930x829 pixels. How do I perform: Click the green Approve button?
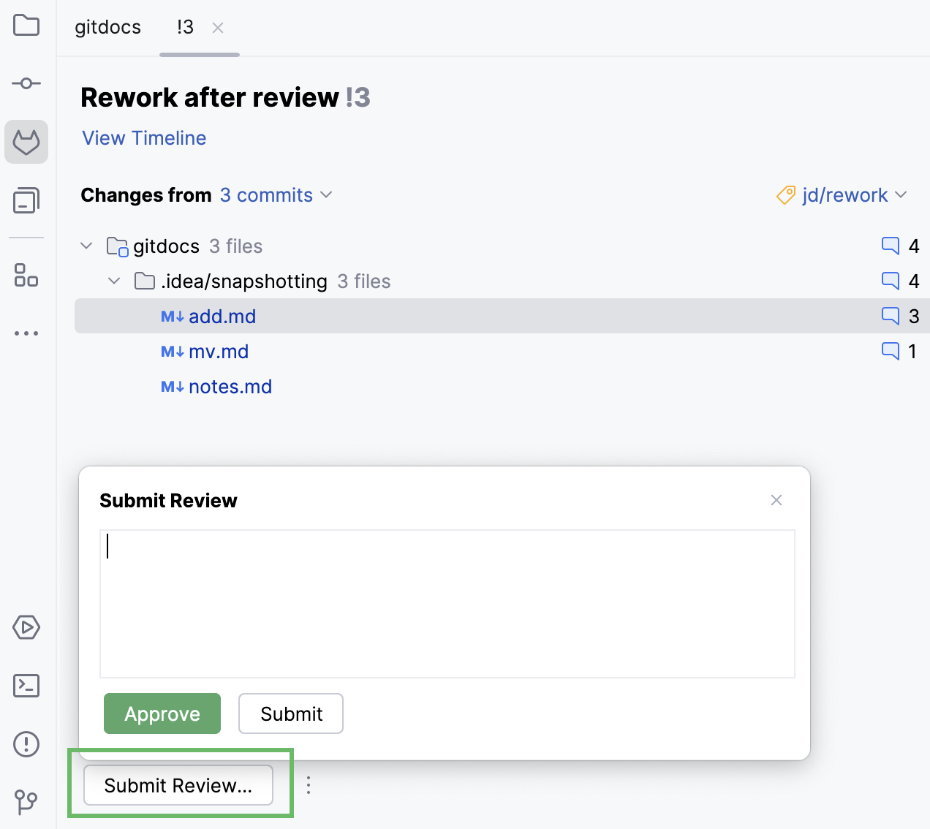[162, 713]
